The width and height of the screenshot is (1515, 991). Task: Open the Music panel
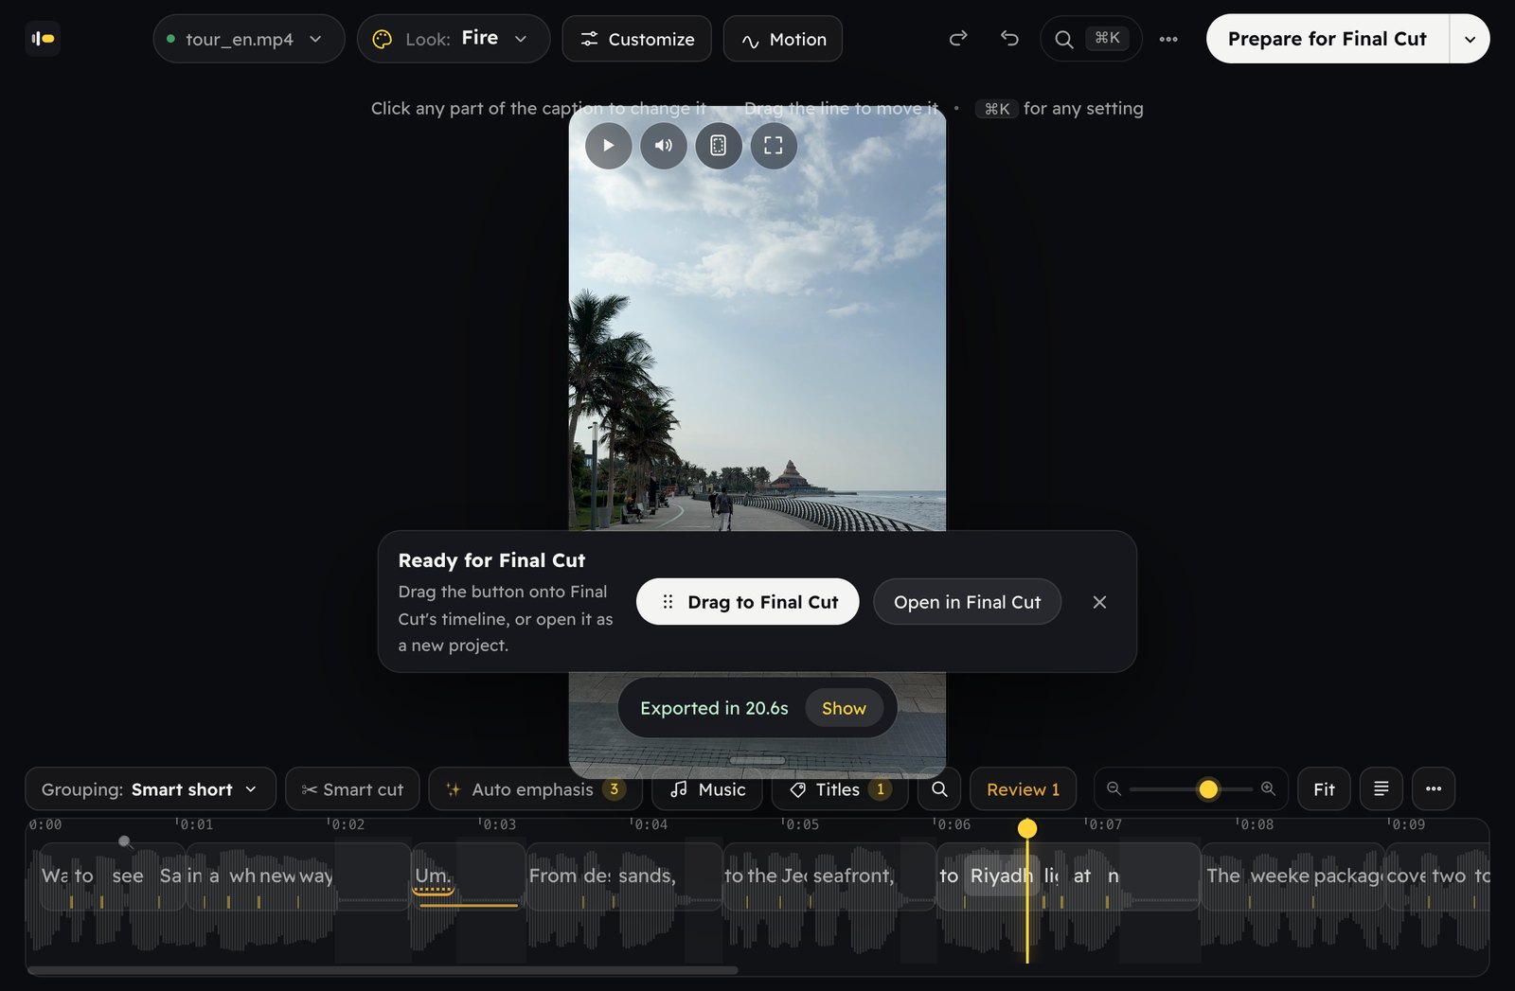pos(707,789)
